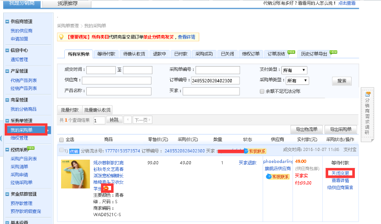Collapse the 供应商管理 sidebar section icon

click(7, 22)
